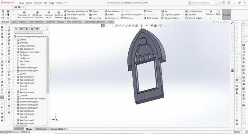The width and height of the screenshot is (248, 134).
Task: Switch to the Çizim tab
Action: pyautogui.click(x=14, y=22)
